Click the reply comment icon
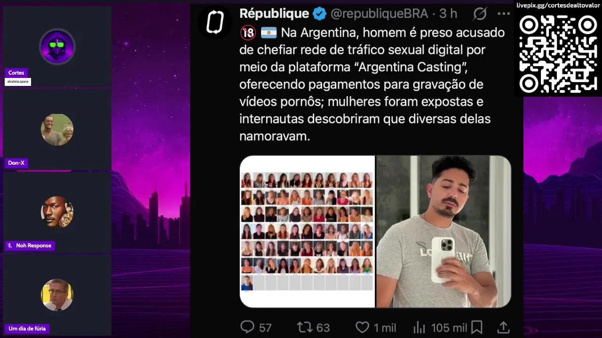602x338 pixels. click(247, 327)
